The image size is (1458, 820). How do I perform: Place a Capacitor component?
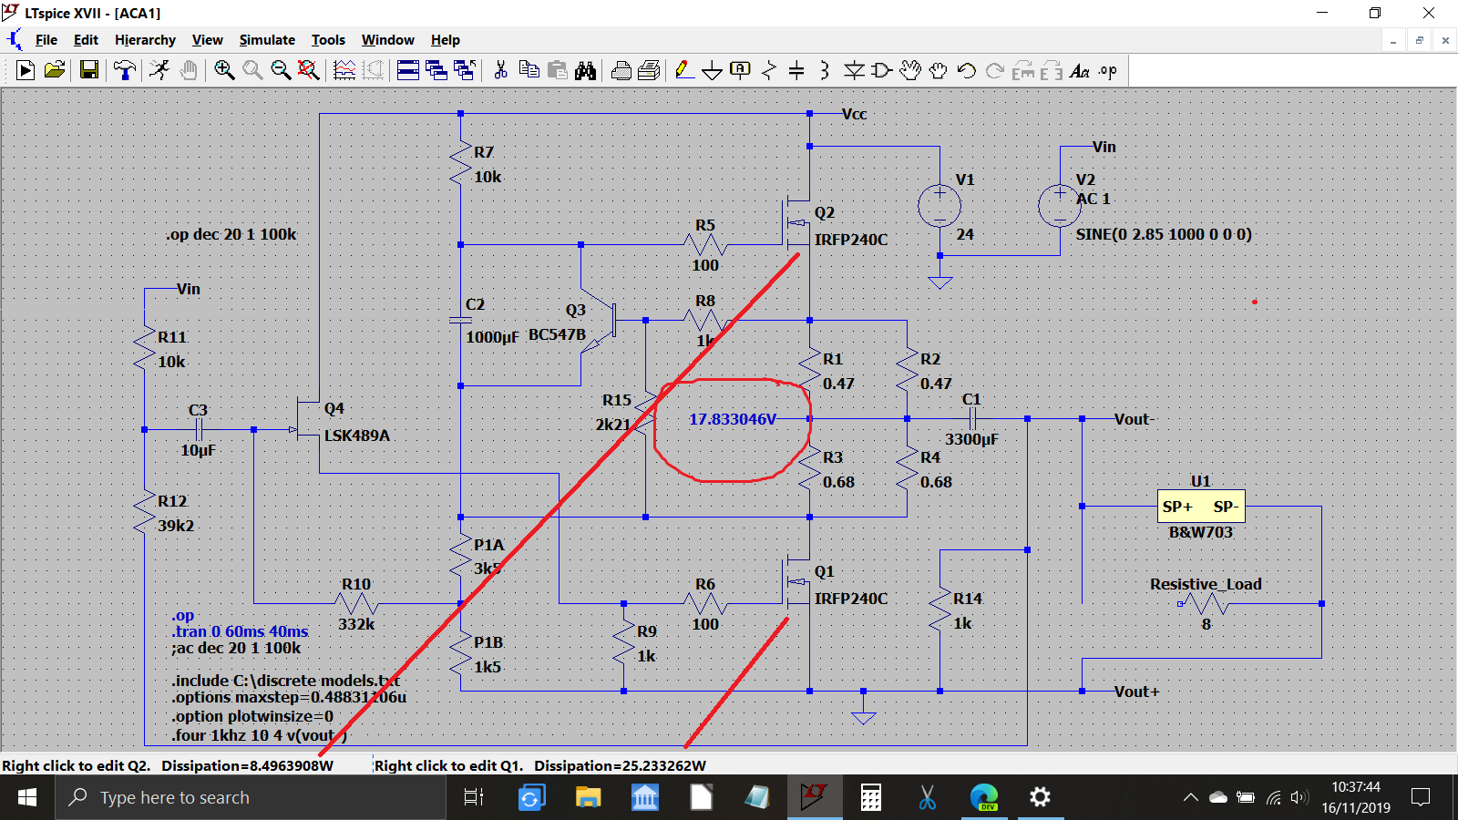tap(796, 70)
